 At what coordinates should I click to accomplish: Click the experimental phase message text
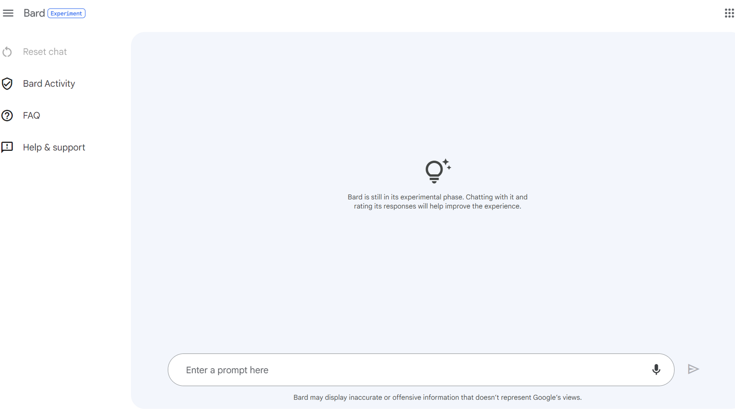(437, 201)
